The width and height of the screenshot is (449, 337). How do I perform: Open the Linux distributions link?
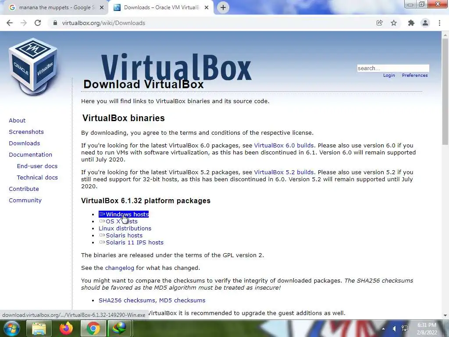pyautogui.click(x=125, y=228)
